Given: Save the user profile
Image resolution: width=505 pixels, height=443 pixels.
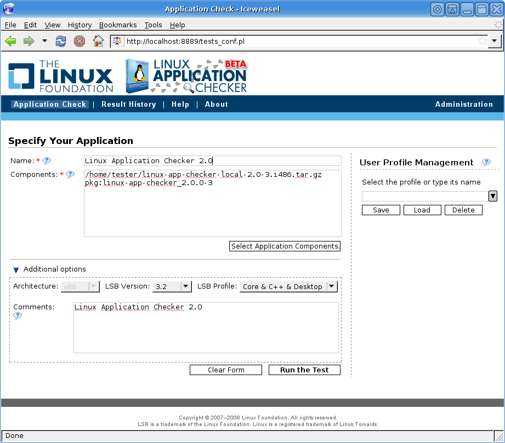Looking at the screenshot, I should pyautogui.click(x=381, y=210).
